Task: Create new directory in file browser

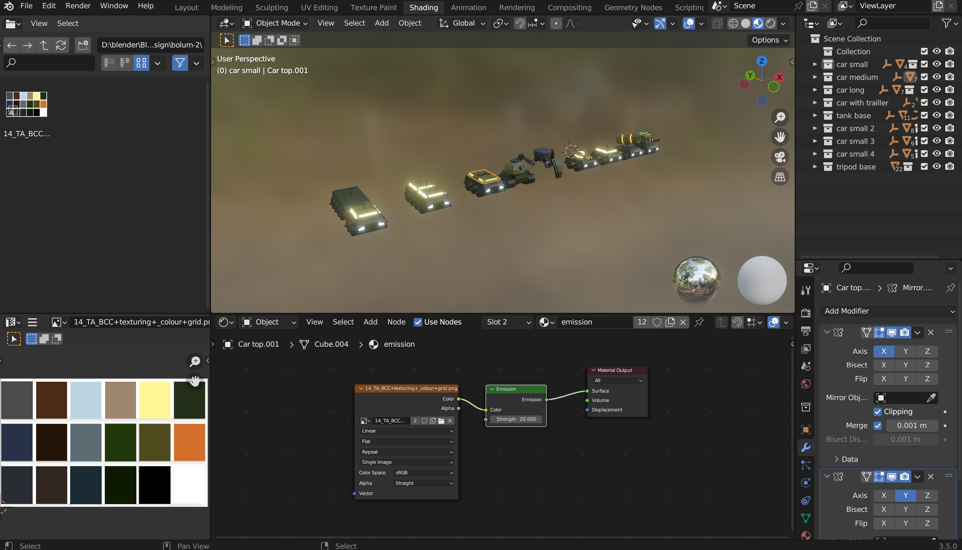Action: point(83,45)
